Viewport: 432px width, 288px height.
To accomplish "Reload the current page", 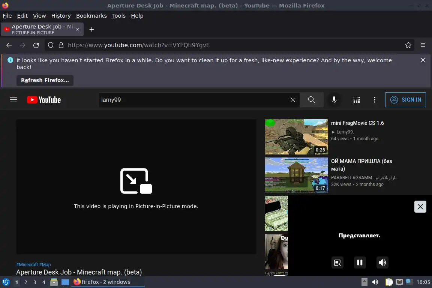I will click(x=36, y=45).
